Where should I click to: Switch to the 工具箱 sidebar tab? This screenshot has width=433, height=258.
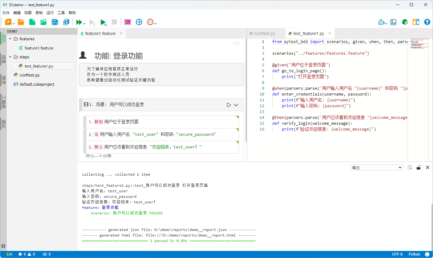[x=3, y=102]
